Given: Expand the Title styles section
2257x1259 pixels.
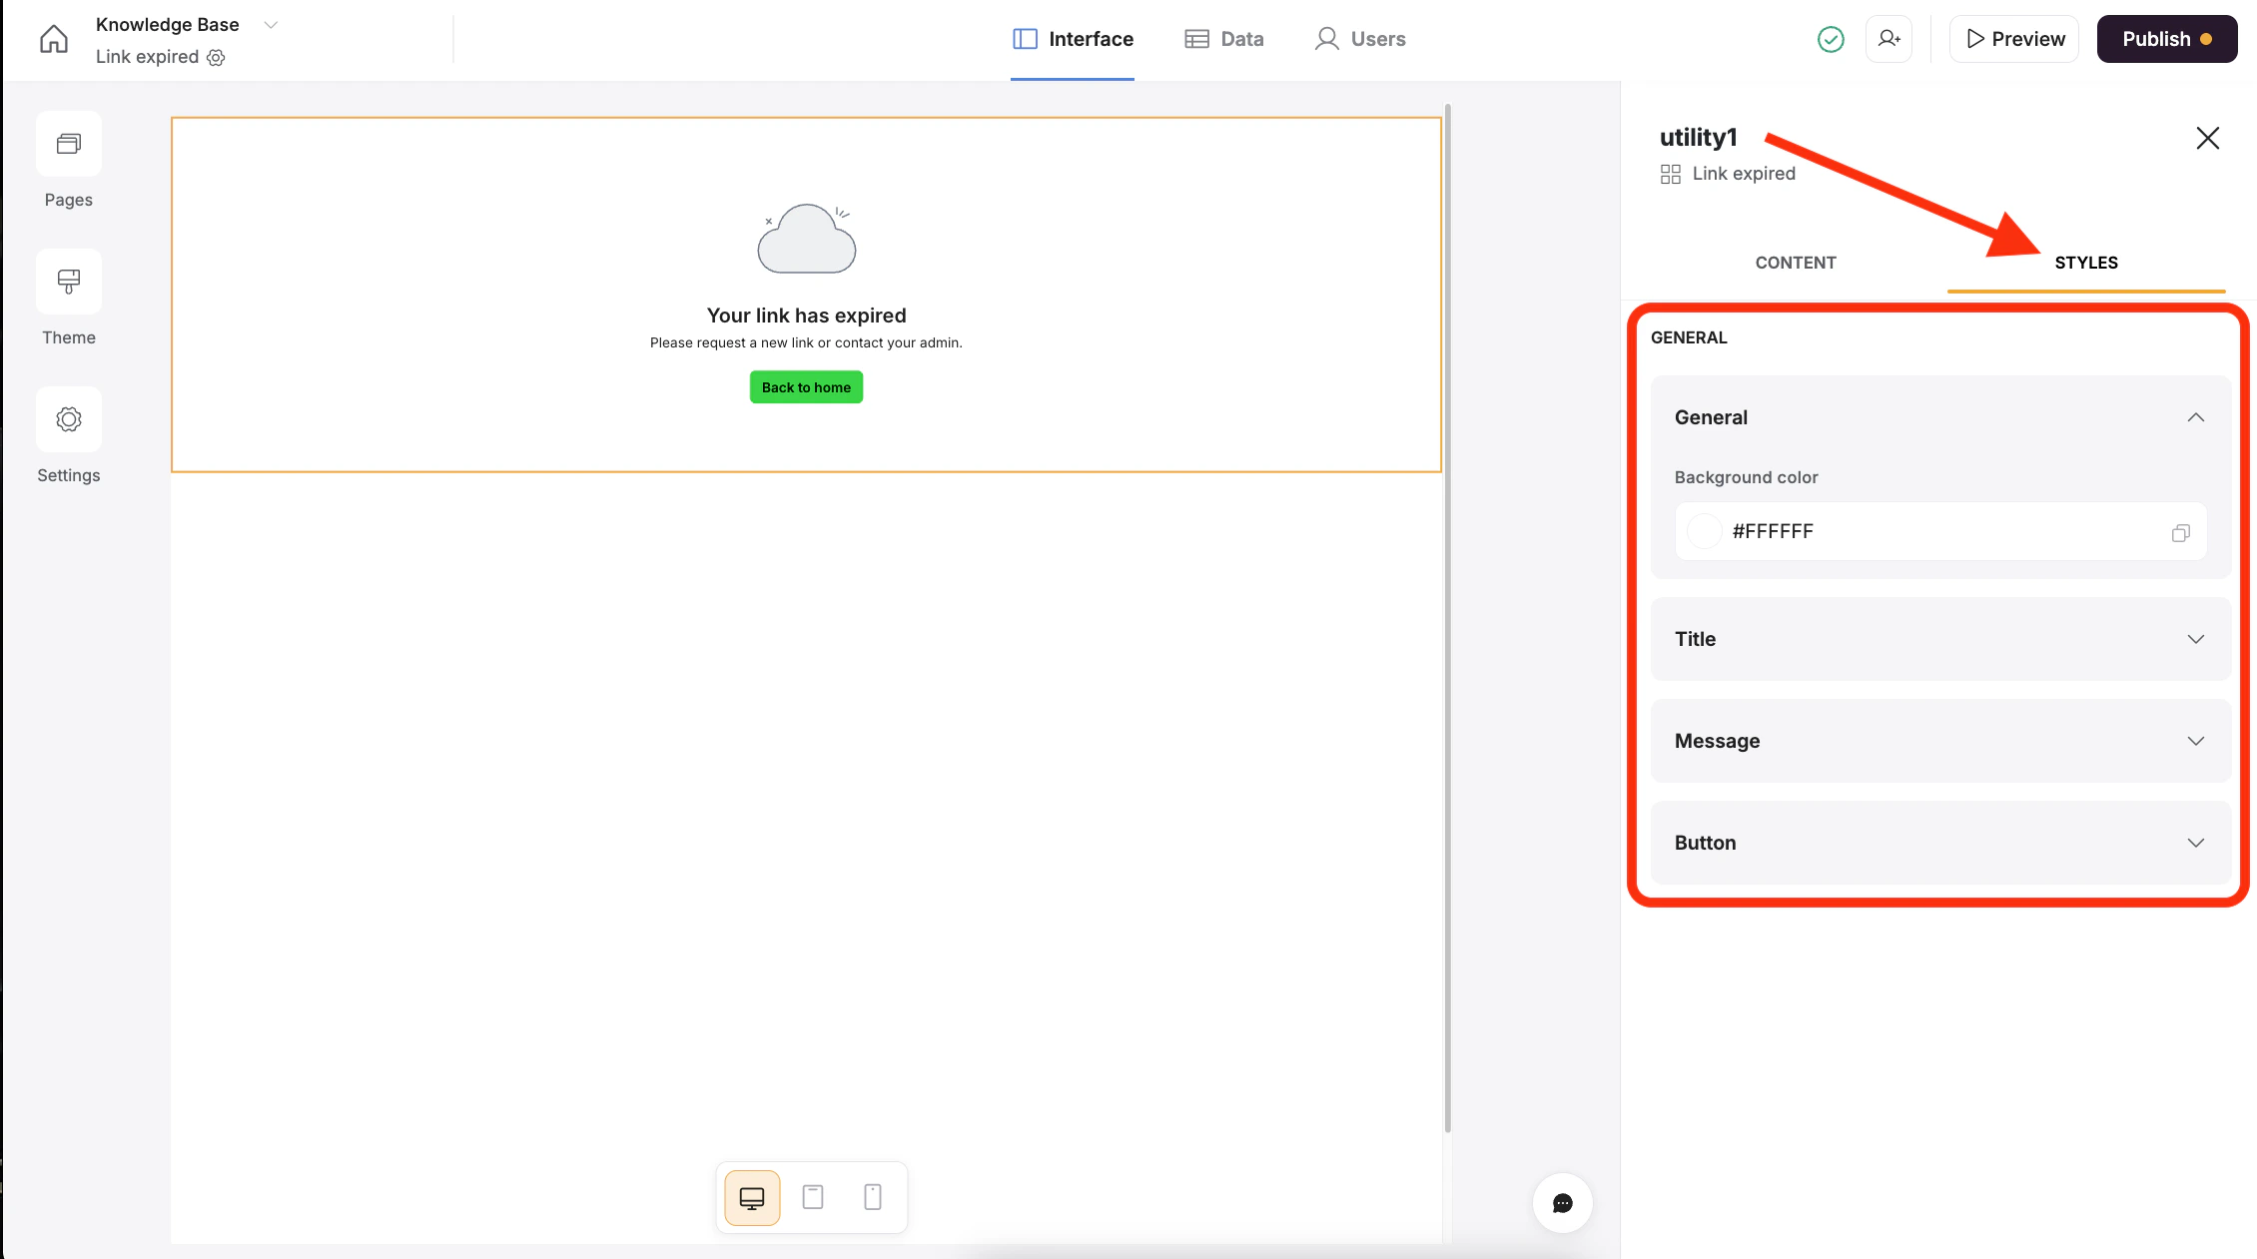Looking at the screenshot, I should 2195,639.
